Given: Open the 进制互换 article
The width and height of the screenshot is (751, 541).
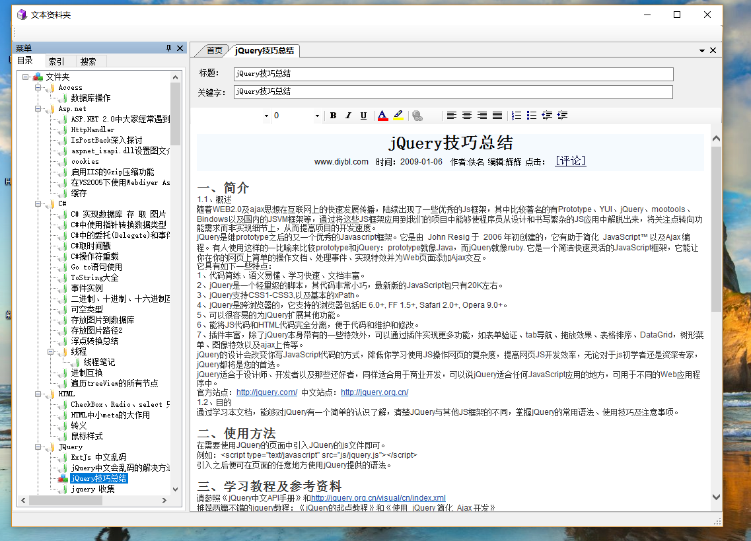Looking at the screenshot, I should coord(87,373).
